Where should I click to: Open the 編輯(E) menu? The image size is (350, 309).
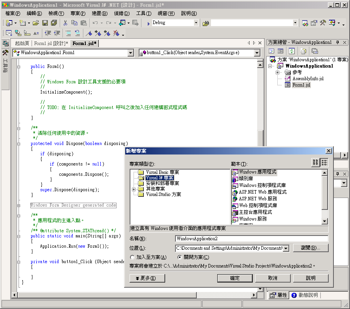tap(34, 13)
